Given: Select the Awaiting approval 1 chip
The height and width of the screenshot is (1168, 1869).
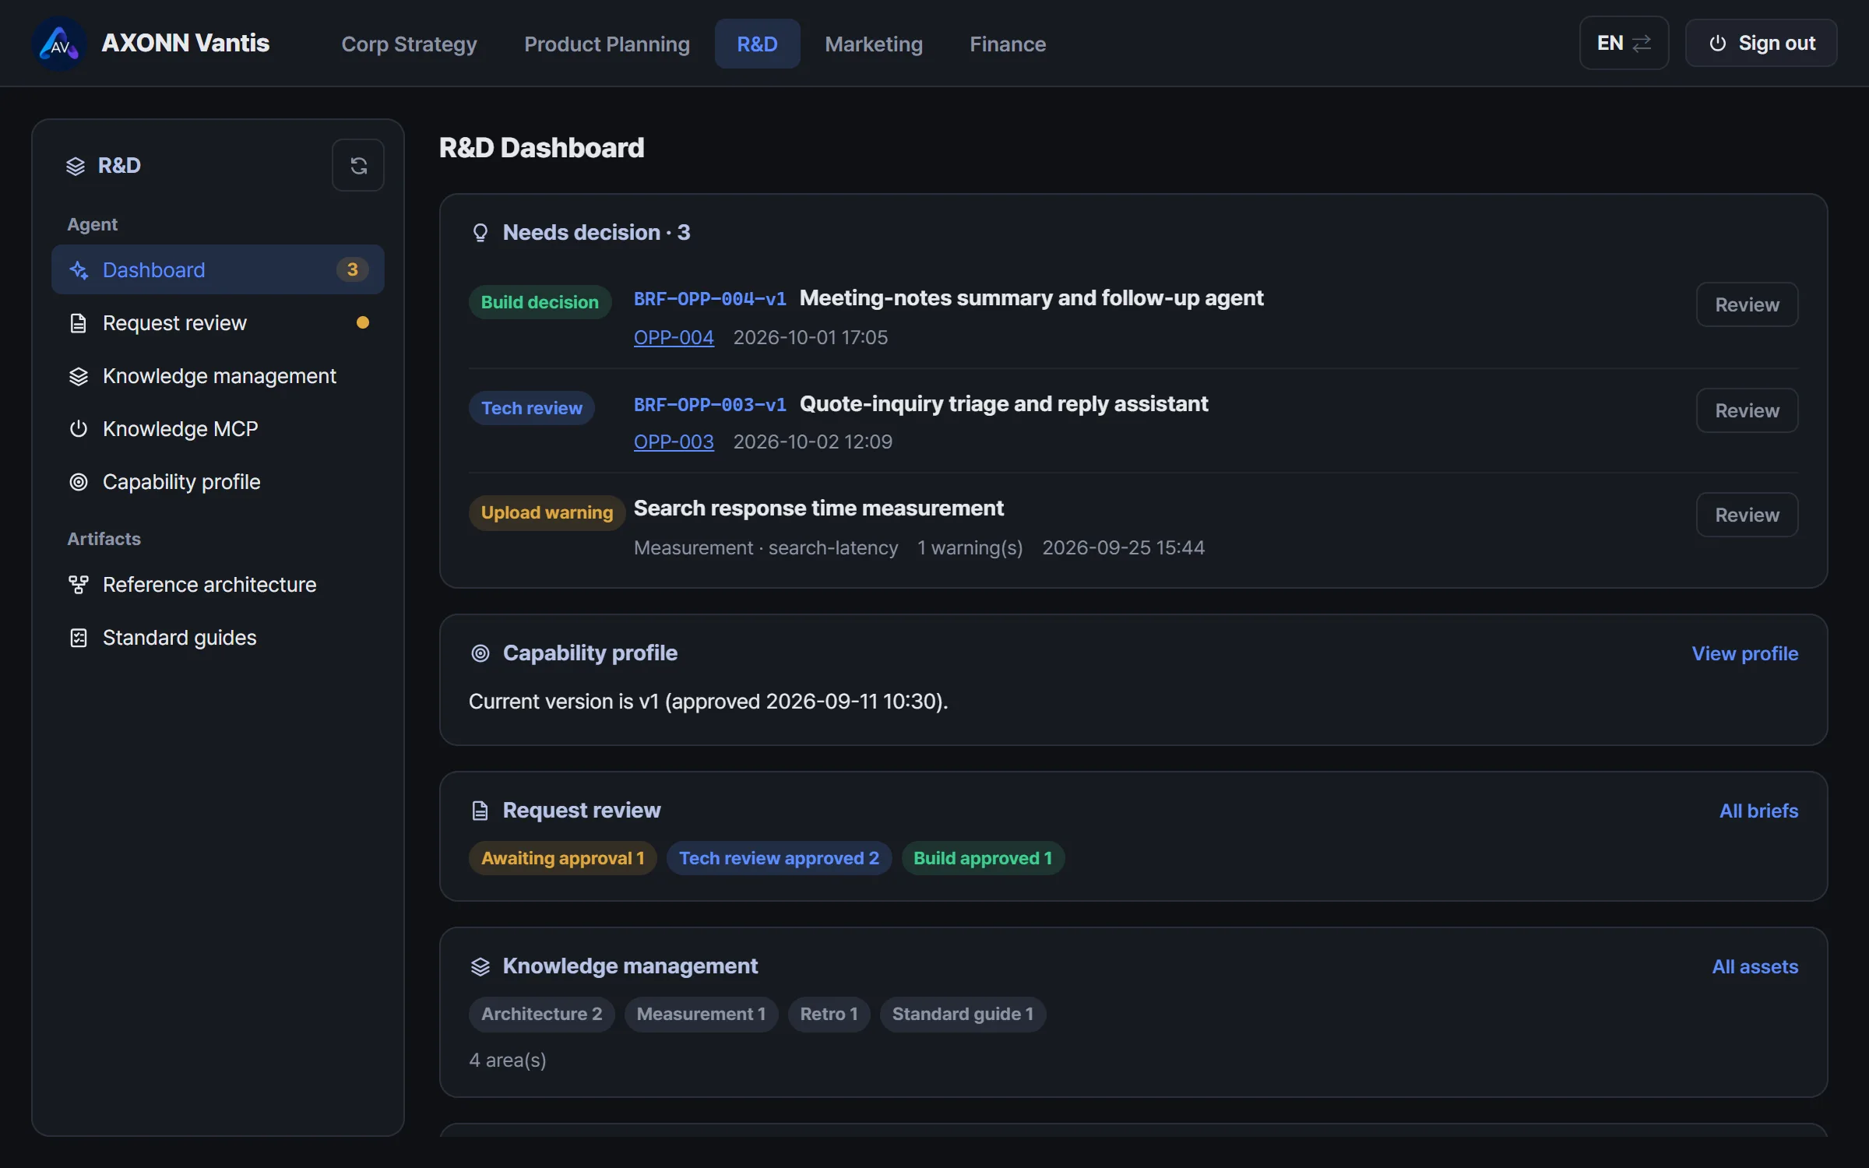Looking at the screenshot, I should [x=562, y=858].
